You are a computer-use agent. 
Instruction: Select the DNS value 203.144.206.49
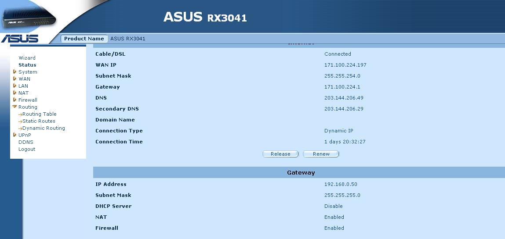click(x=344, y=98)
